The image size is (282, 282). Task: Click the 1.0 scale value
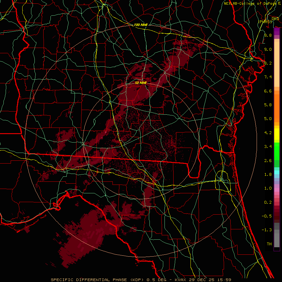pyautogui.click(x=268, y=188)
